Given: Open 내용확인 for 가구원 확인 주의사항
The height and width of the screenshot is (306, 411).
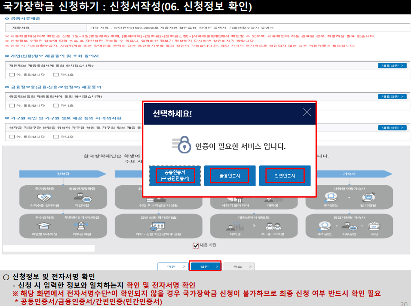Looking at the screenshot, I should point(392,128).
